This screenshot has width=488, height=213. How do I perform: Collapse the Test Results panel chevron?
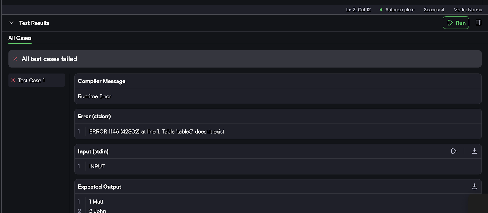(12, 23)
